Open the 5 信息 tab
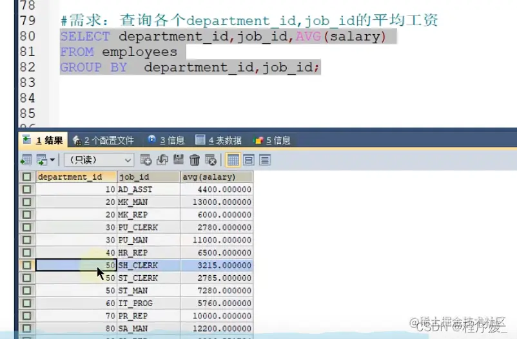Viewport: 517px width, 339px height. pos(271,140)
